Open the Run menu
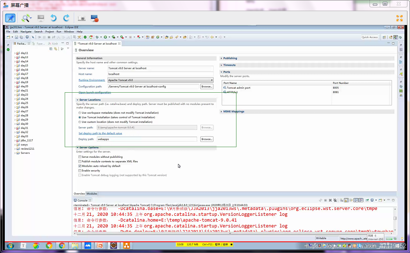Image resolution: width=410 pixels, height=253 pixels. point(59,32)
